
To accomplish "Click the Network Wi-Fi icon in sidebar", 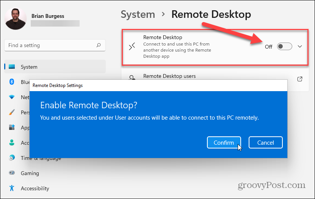I will (12, 97).
